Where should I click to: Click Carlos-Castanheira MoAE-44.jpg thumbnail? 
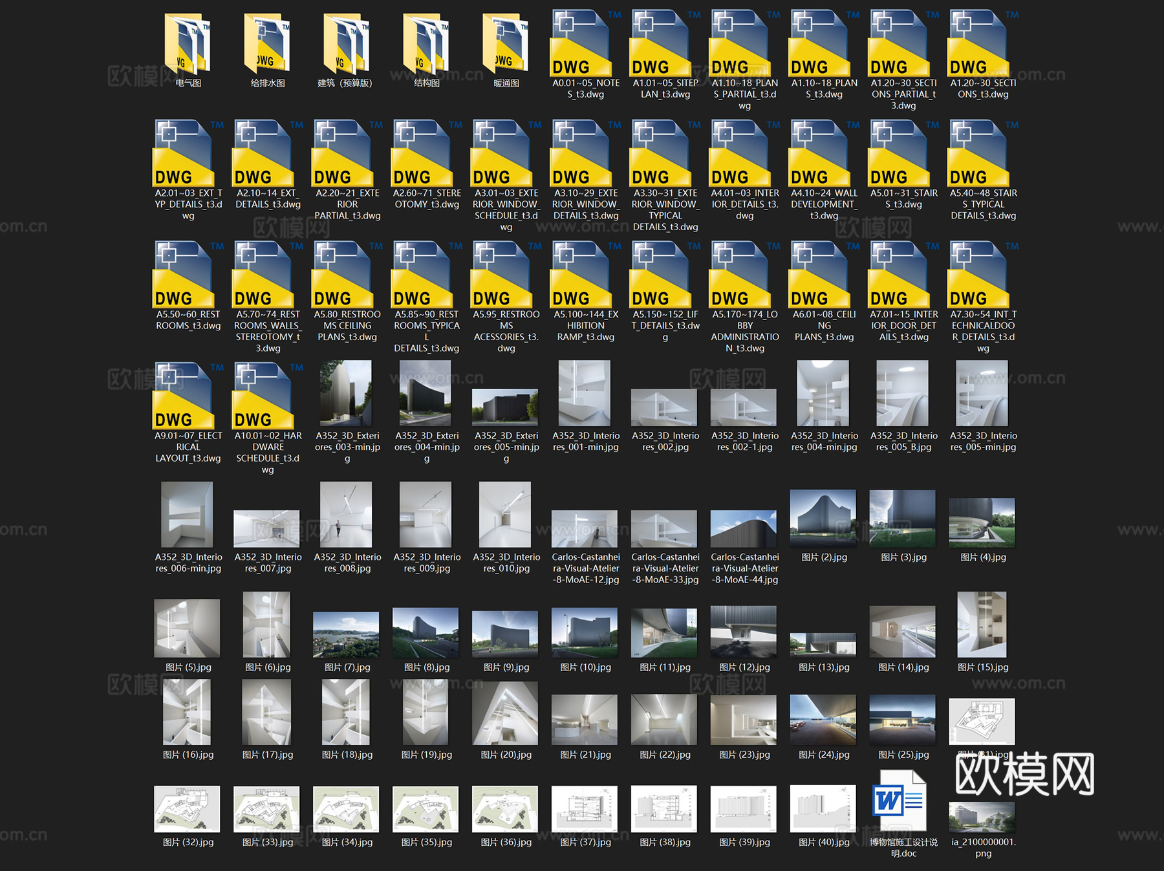(744, 528)
